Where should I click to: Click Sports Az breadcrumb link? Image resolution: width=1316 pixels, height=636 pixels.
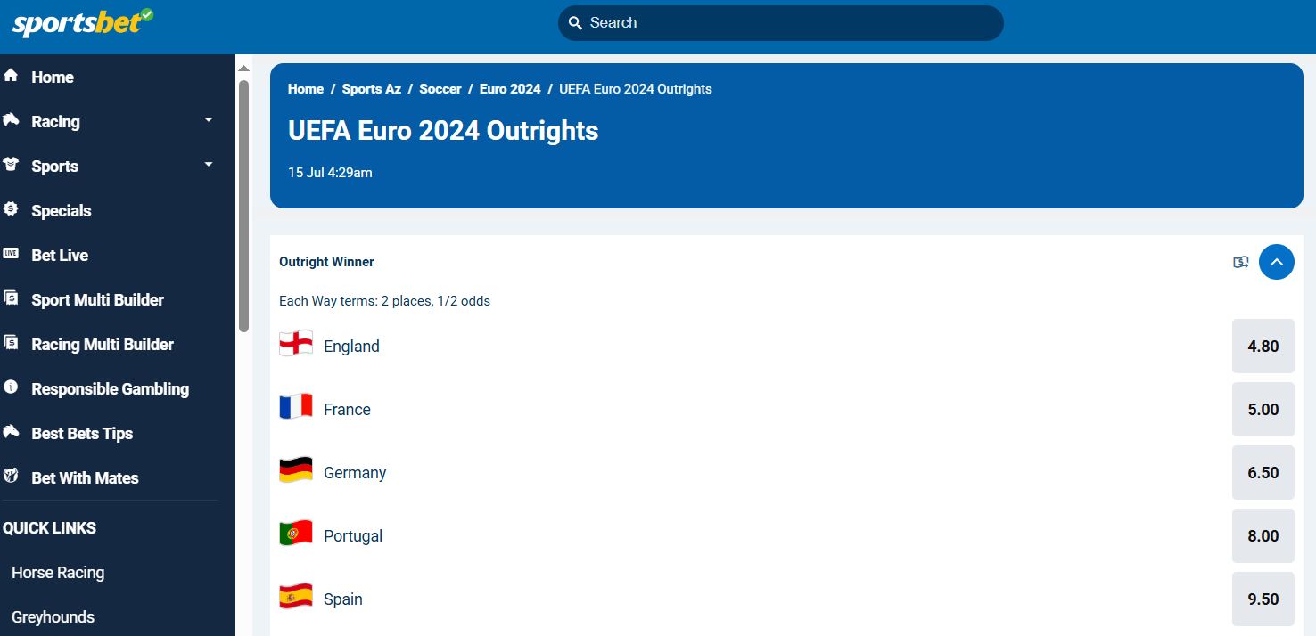pyautogui.click(x=372, y=89)
